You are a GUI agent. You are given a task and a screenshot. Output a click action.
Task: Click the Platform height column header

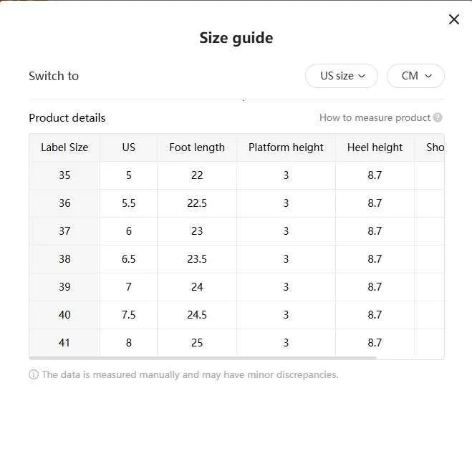click(x=286, y=147)
